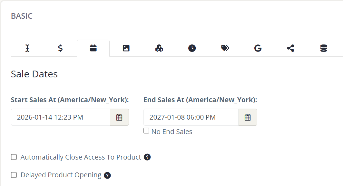Click the image upload tab icon
This screenshot has width=343, height=186.
click(x=126, y=48)
